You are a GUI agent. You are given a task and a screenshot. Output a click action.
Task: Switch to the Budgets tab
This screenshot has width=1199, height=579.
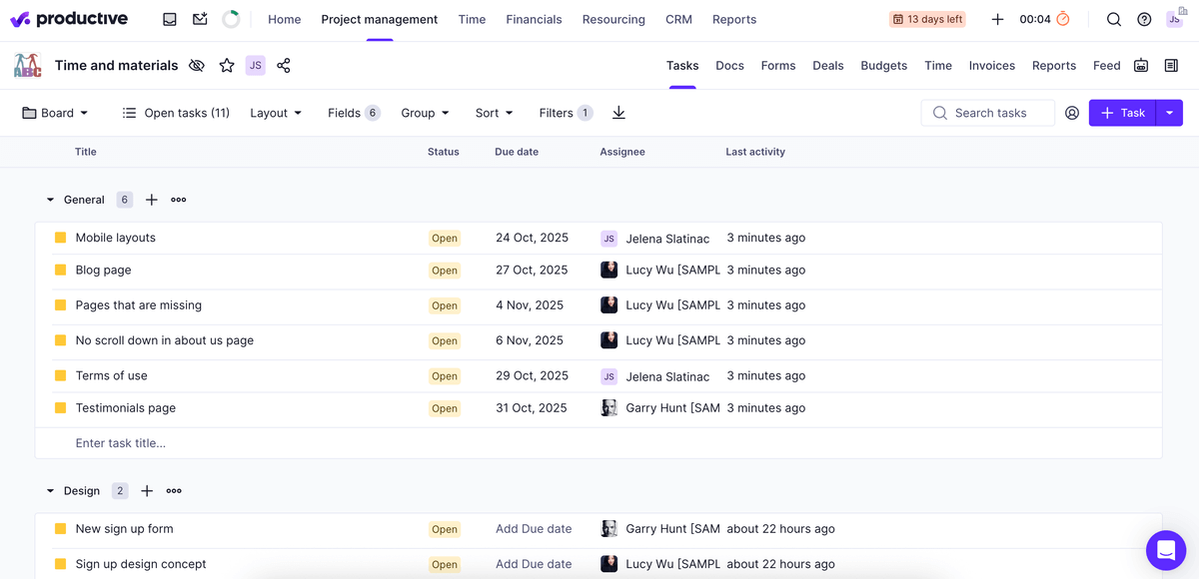(x=883, y=65)
